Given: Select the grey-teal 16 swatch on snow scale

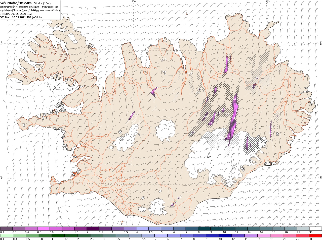Looking at the screenshot, I should pos(266,228).
